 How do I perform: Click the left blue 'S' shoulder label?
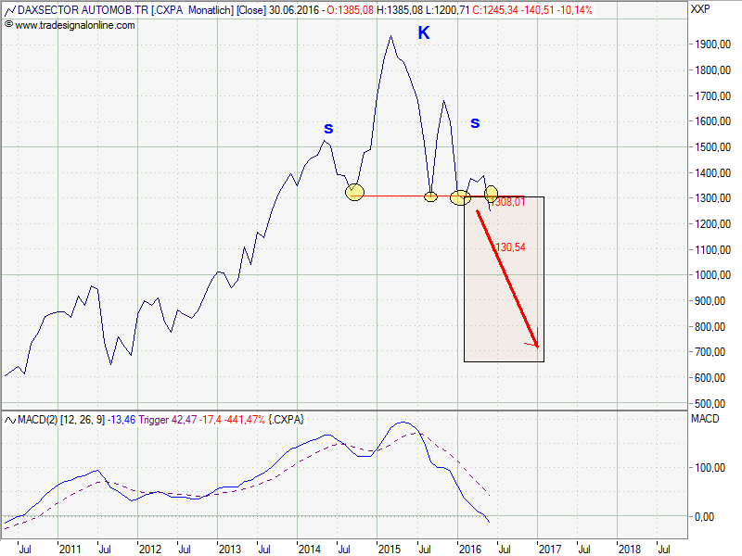[x=327, y=128]
